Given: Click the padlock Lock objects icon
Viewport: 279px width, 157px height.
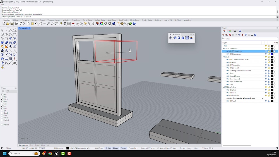Looking at the screenshot, I should click(93, 23).
